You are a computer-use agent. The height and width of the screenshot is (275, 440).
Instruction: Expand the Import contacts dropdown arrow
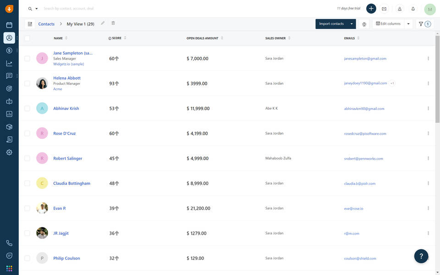[x=352, y=24]
